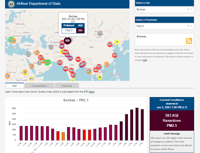Switch to the Concentration tab
Screen dimensions: 200x153
39,86
